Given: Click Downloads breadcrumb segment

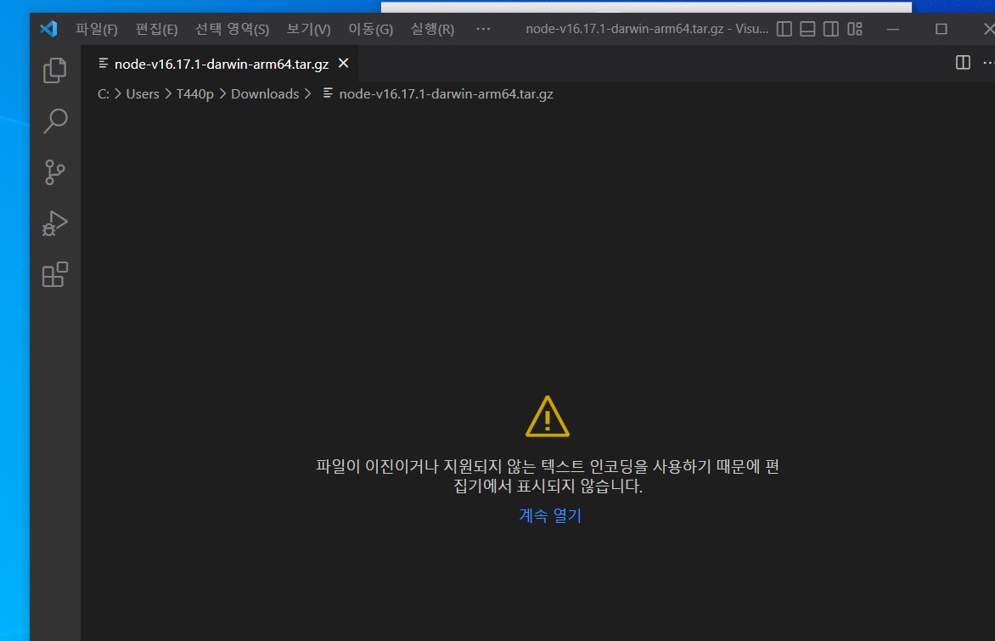Looking at the screenshot, I should 265,94.
